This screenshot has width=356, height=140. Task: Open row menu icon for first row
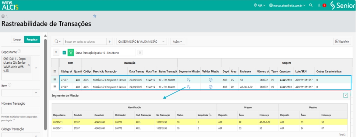[55, 80]
